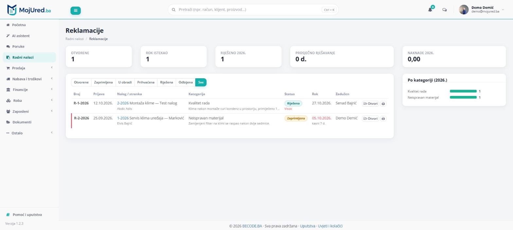The image size is (513, 230).
Task: Toggle the sidebar with the hamburger button
Action: (76, 10)
